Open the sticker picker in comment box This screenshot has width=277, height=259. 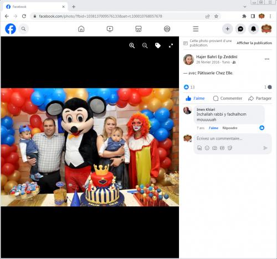[230, 148]
